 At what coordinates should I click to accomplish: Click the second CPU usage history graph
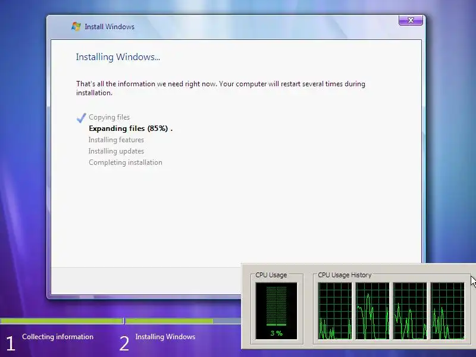(372, 311)
